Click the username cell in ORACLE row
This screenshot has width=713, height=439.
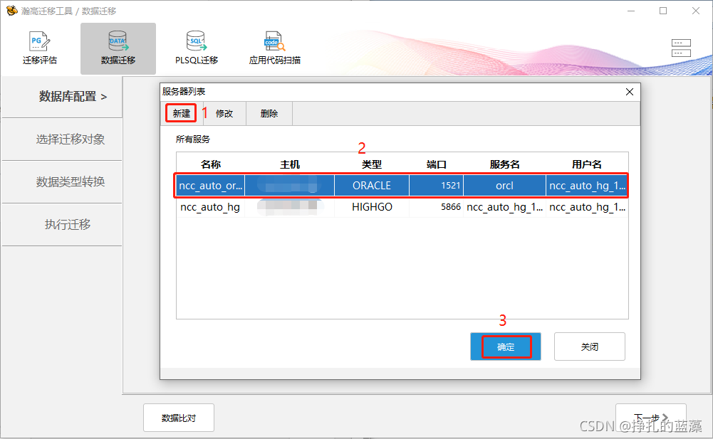click(x=587, y=186)
